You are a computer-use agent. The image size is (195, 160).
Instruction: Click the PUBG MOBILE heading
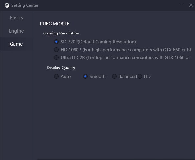tap(54, 24)
